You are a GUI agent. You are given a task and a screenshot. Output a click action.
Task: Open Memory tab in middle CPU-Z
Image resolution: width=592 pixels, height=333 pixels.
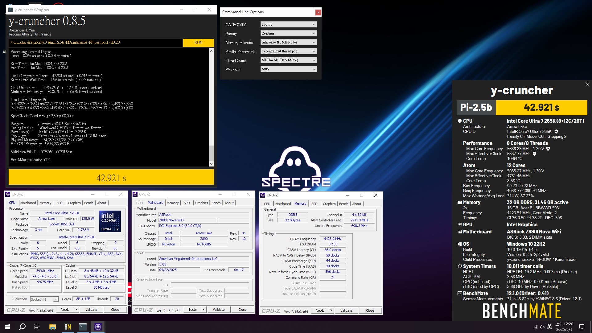click(x=173, y=203)
